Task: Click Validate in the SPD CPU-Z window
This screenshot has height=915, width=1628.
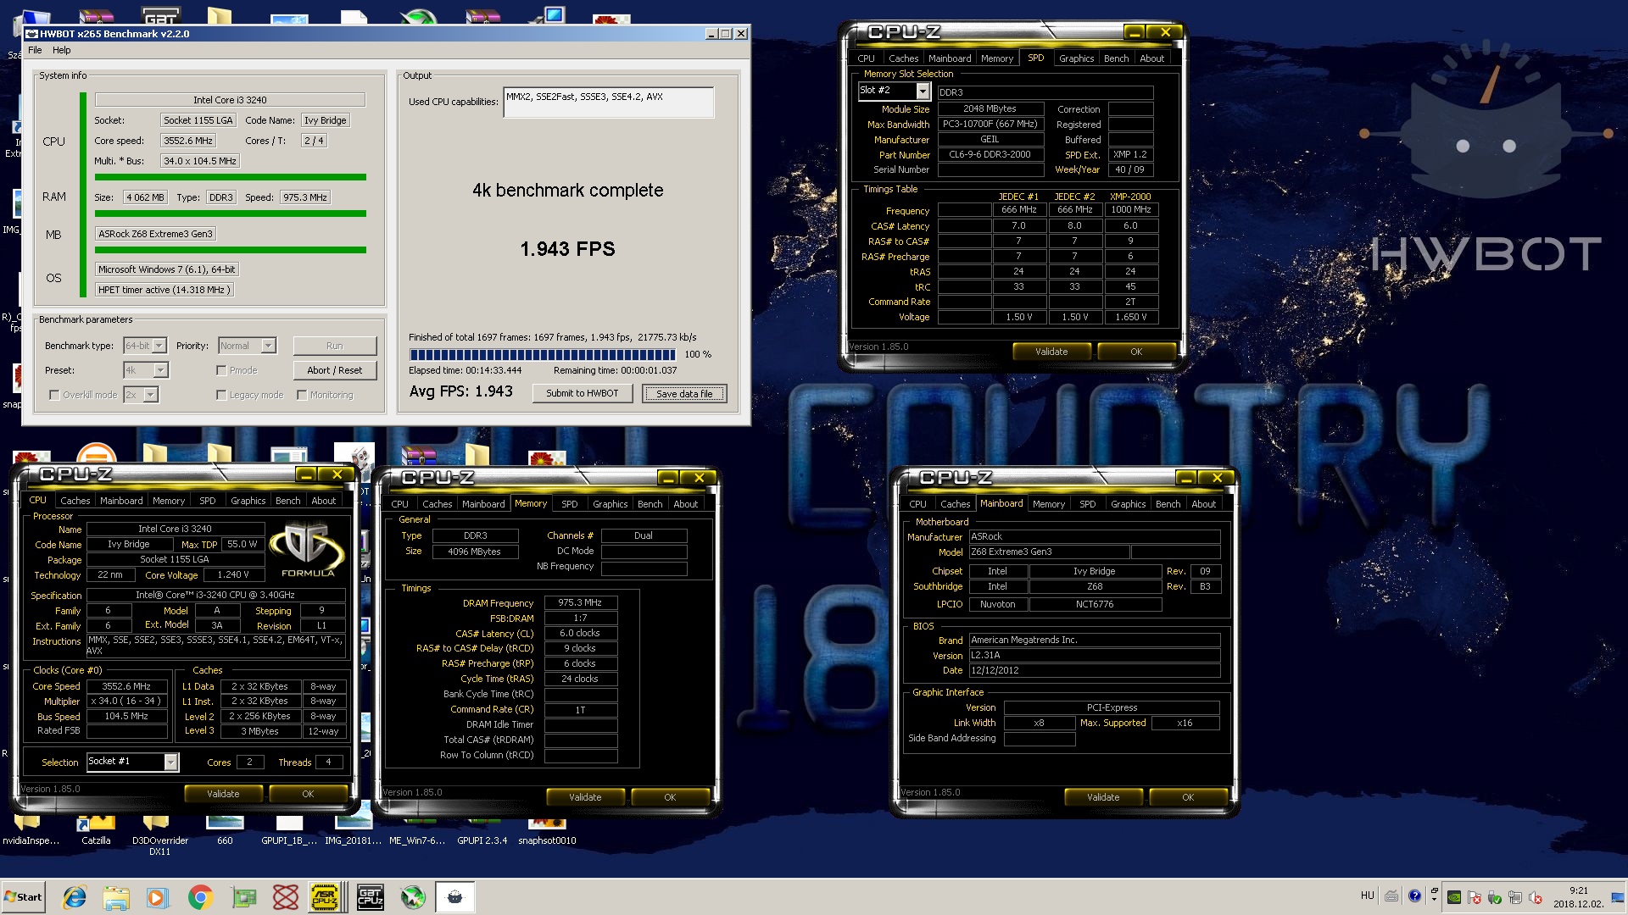Action: pyautogui.click(x=1051, y=352)
